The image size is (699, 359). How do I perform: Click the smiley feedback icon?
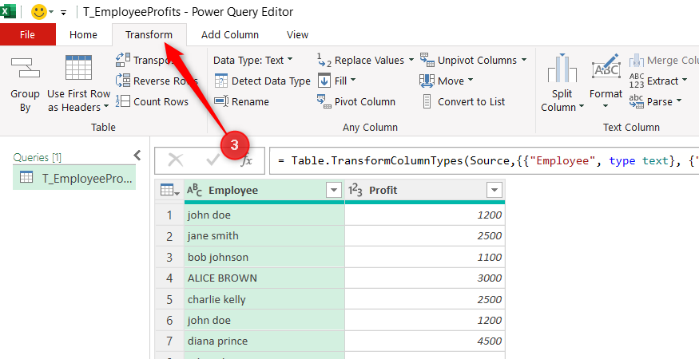(x=39, y=12)
